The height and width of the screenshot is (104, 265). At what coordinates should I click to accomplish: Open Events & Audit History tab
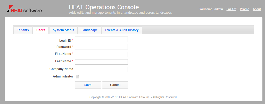pos(122,30)
